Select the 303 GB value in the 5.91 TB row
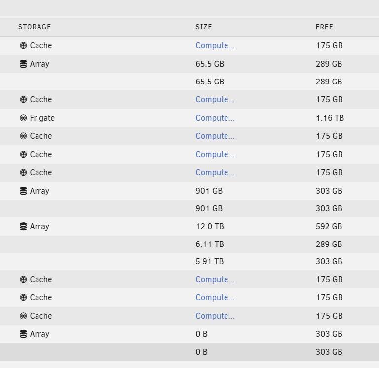 coord(329,261)
